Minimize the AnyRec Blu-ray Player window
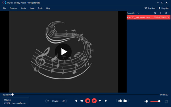171x107 pixels. click(158, 3)
